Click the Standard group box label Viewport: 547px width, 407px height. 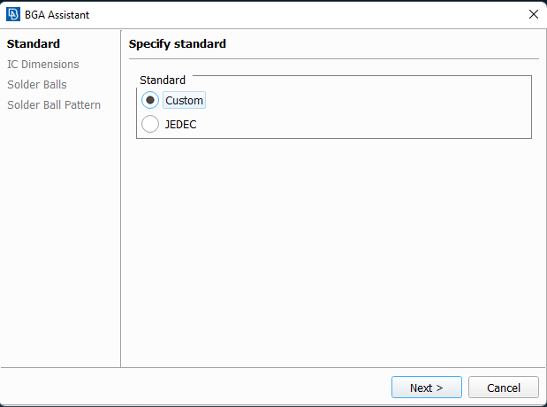(x=163, y=80)
